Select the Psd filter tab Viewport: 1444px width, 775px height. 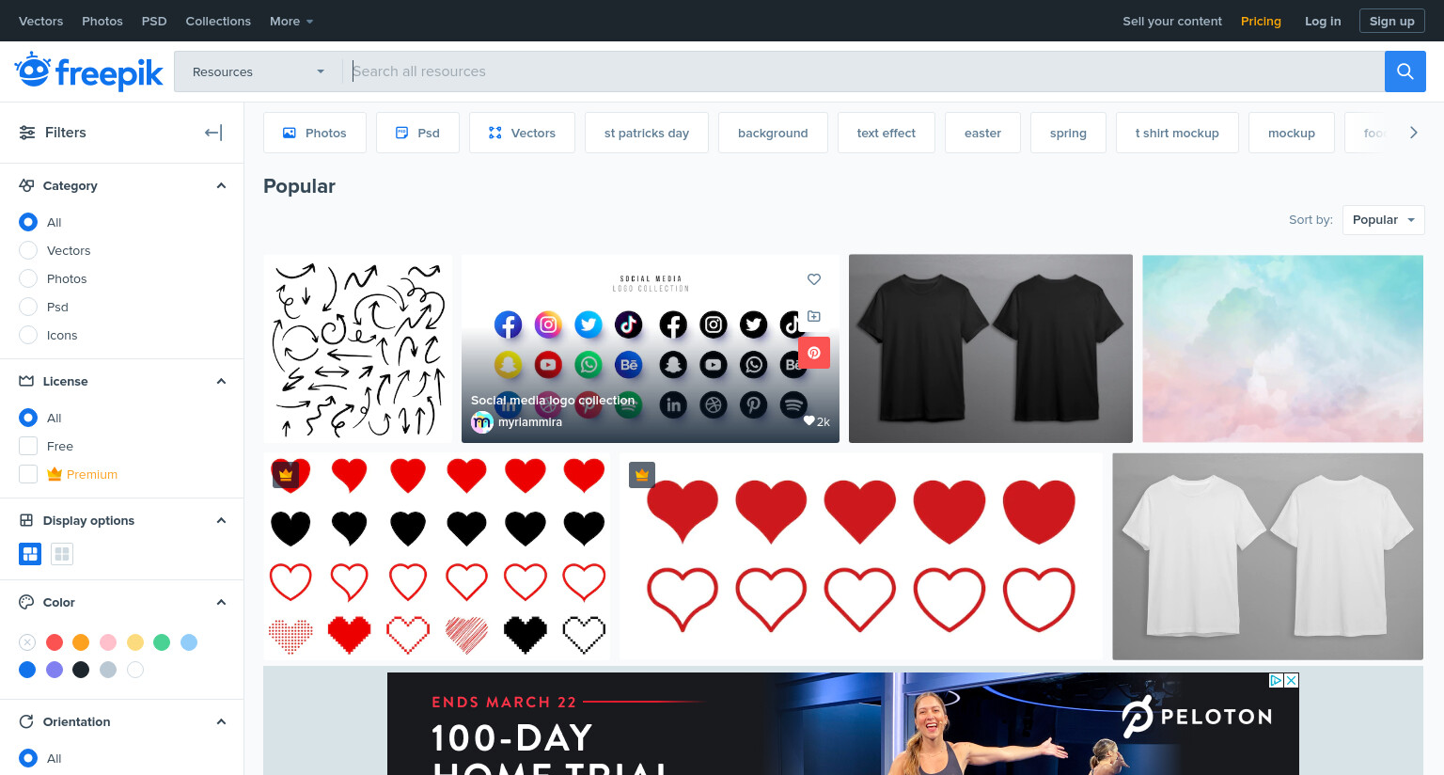(417, 133)
